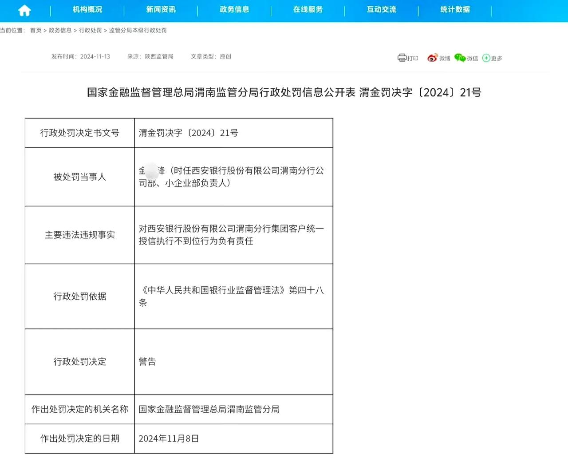Share via the WeChat icon
Viewport: 568px width, 470px height.
[460, 58]
